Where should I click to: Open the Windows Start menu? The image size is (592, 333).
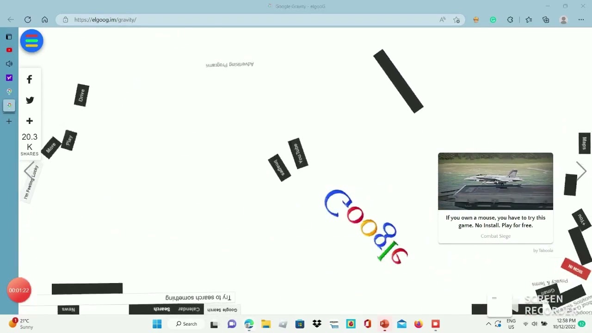(x=157, y=324)
